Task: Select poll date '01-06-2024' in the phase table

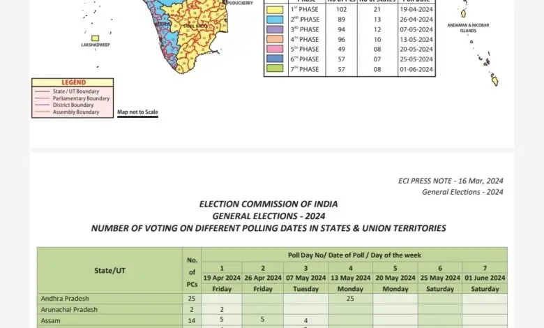Action: pyautogui.click(x=416, y=69)
